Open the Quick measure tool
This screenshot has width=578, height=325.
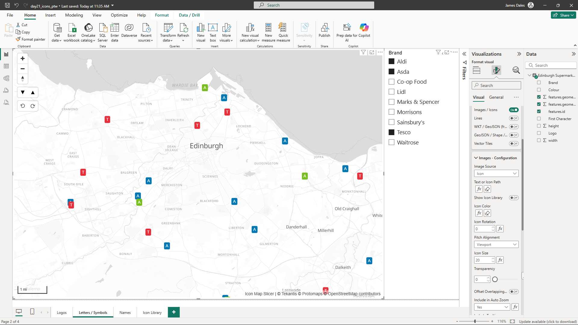[283, 28]
